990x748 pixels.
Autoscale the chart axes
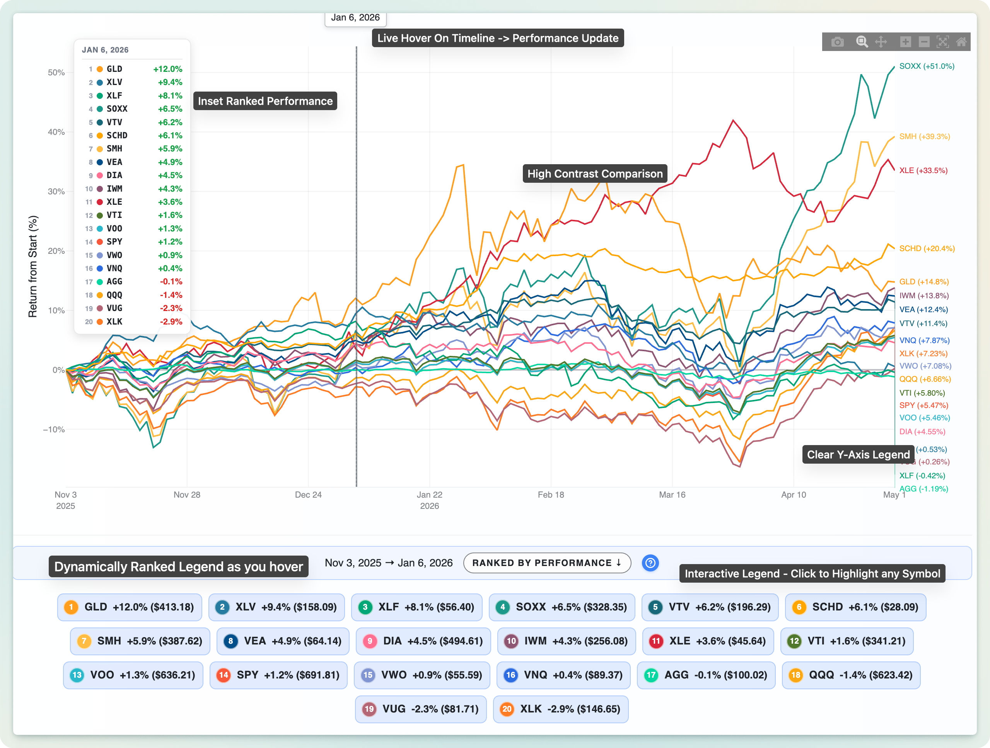click(942, 42)
